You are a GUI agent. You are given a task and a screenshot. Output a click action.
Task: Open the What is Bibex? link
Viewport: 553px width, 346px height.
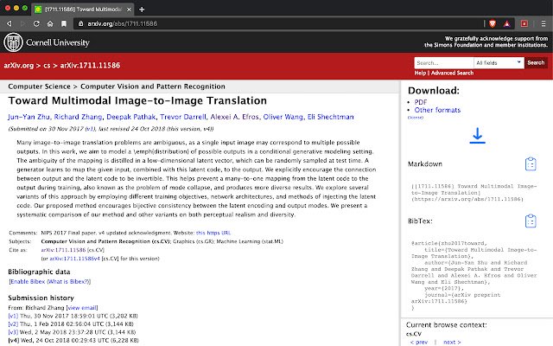click(68, 282)
